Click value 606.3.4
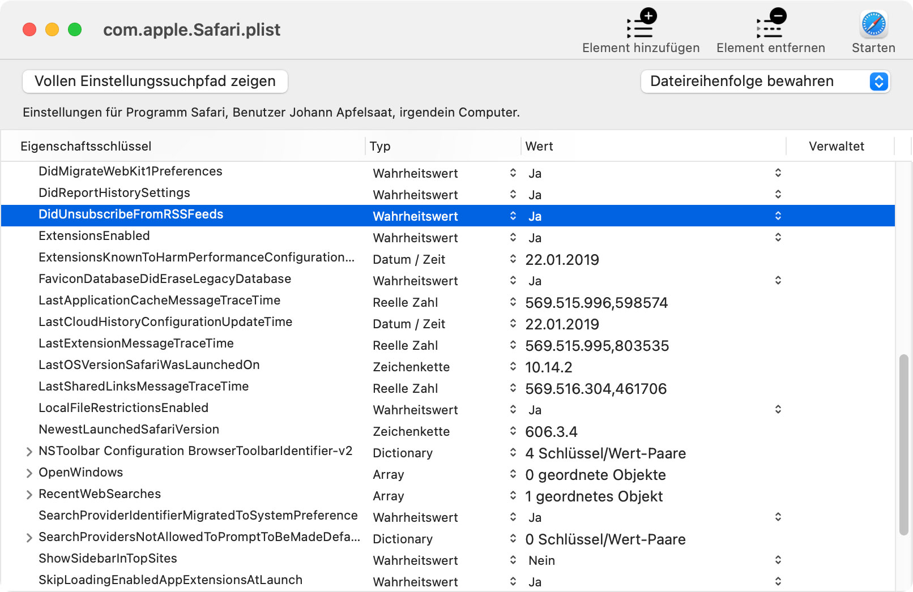Image resolution: width=913 pixels, height=592 pixels. click(551, 432)
